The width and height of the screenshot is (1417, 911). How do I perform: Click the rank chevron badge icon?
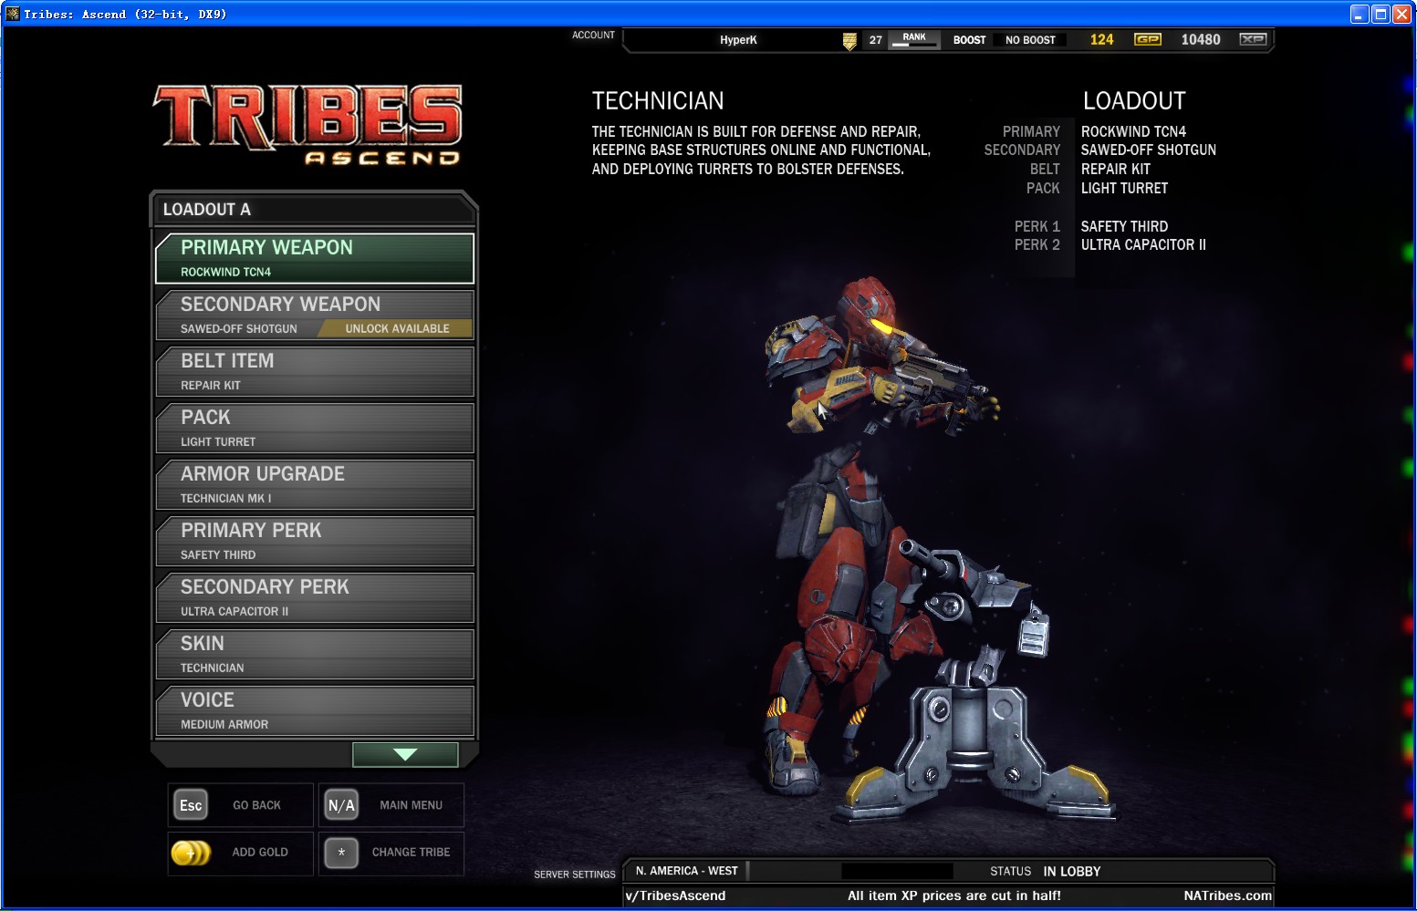pyautogui.click(x=849, y=41)
